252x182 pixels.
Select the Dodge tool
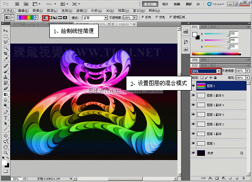5,105
